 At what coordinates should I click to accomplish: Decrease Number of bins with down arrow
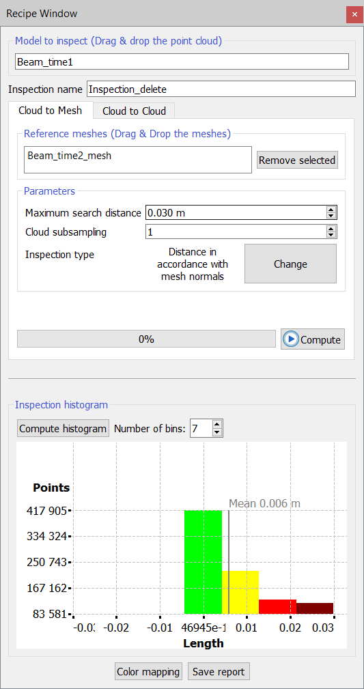(216, 432)
